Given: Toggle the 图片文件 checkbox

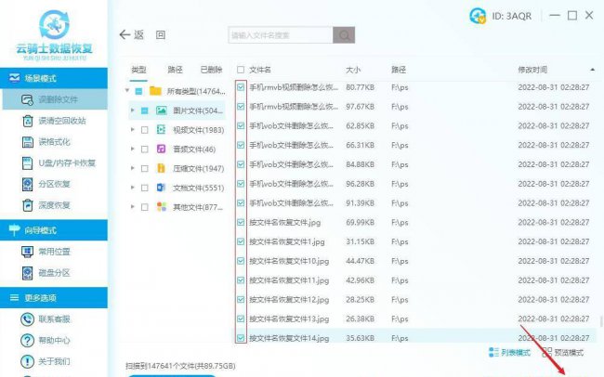Looking at the screenshot, I should click(144, 110).
